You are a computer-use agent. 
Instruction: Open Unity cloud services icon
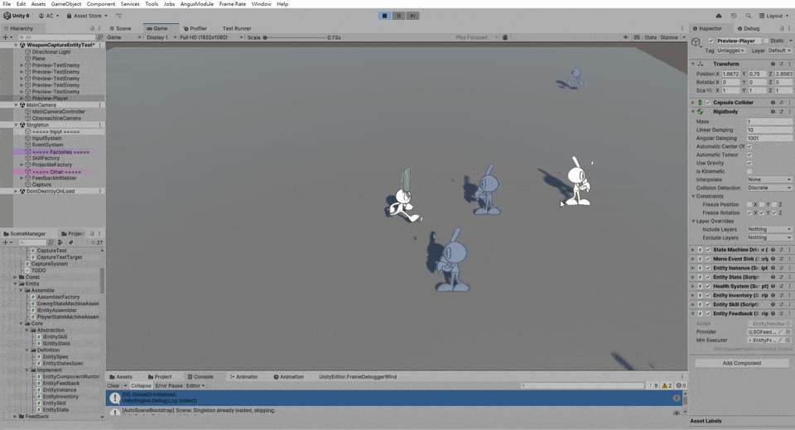[x=719, y=16]
